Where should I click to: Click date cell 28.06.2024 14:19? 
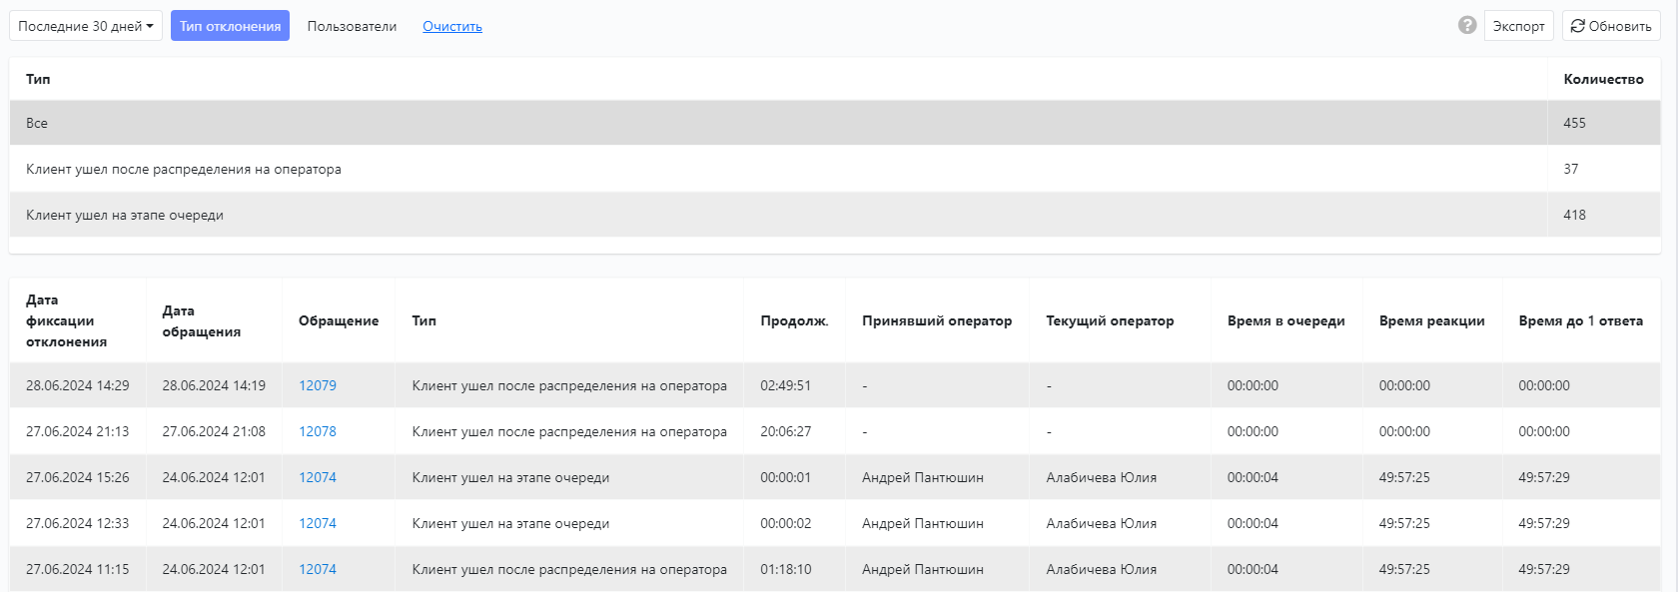[x=214, y=385]
